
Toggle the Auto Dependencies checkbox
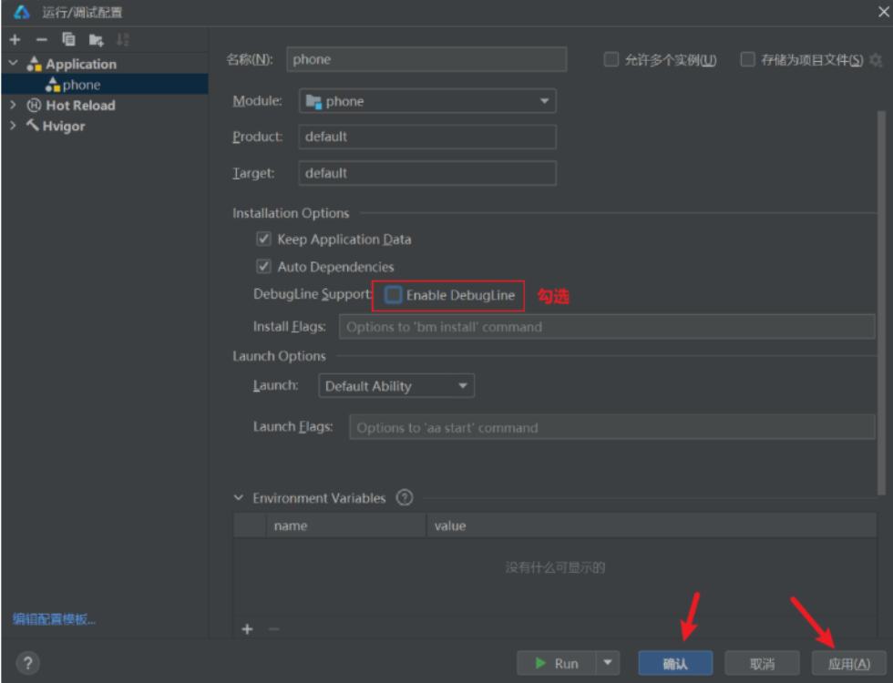[264, 267]
